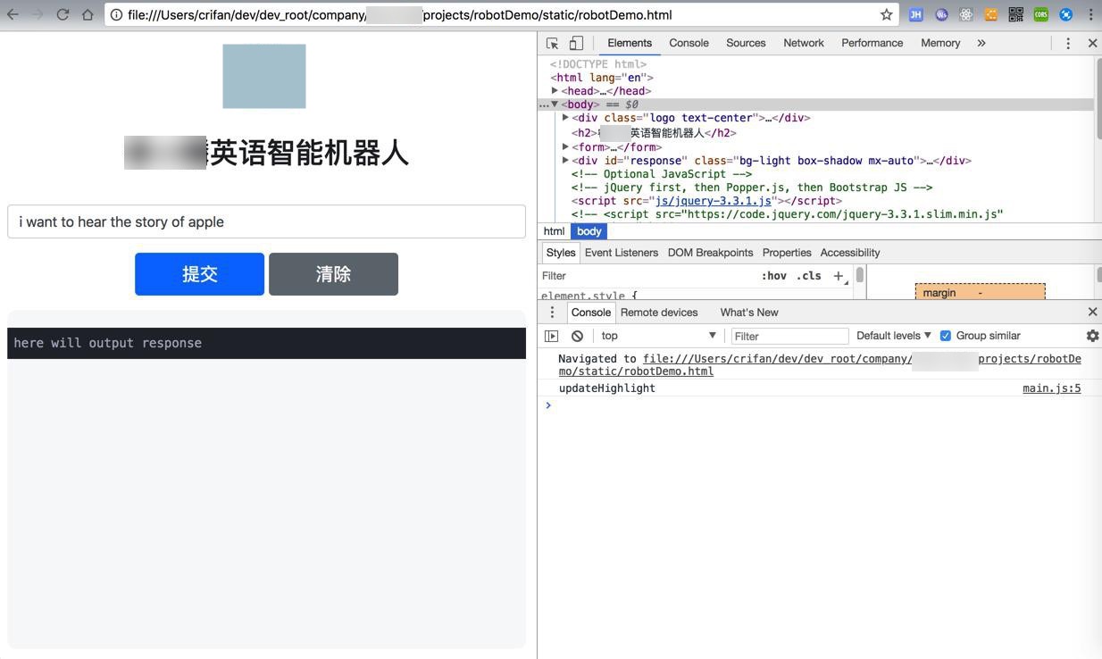1102x659 pixels.
Task: Bookmark this page with the star icon
Action: [886, 14]
